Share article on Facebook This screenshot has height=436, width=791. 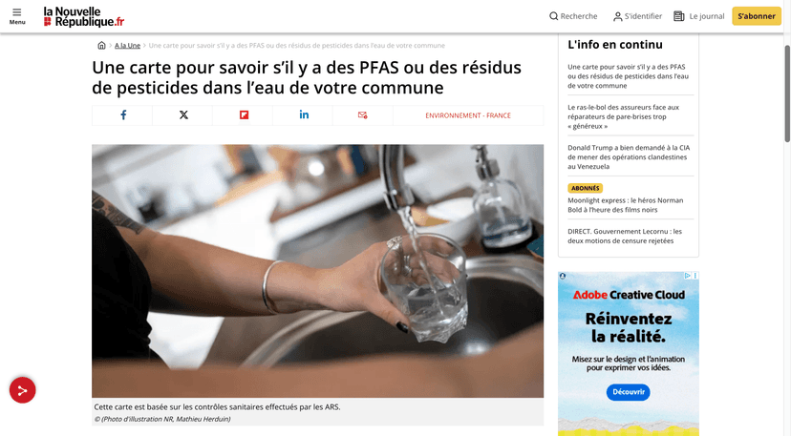coord(122,114)
